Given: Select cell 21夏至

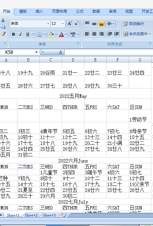Looking at the screenshot, I should pyautogui.click(x=28, y=190).
